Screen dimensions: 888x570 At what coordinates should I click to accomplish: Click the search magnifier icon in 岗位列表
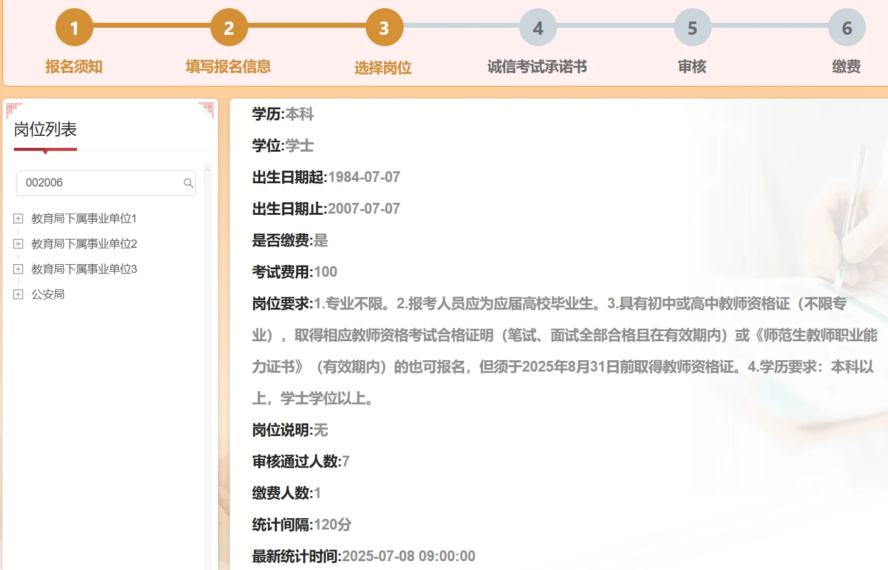click(x=188, y=183)
